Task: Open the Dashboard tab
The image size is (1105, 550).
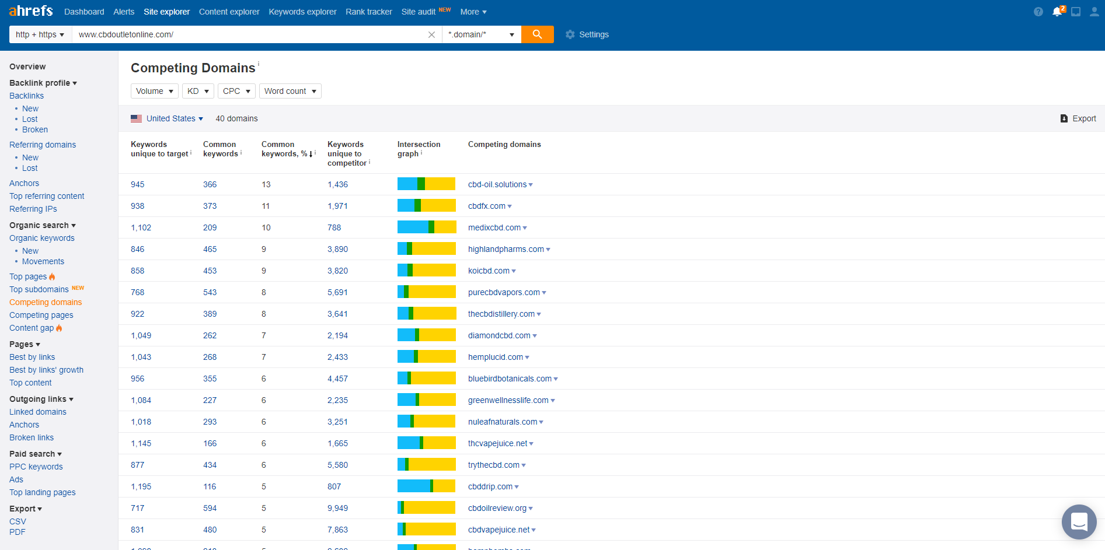Action: 84,12
